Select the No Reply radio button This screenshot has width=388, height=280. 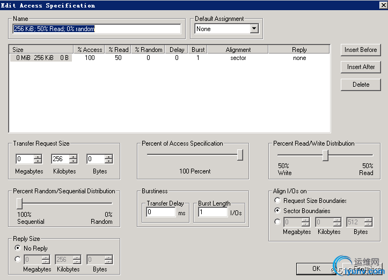tap(18, 248)
